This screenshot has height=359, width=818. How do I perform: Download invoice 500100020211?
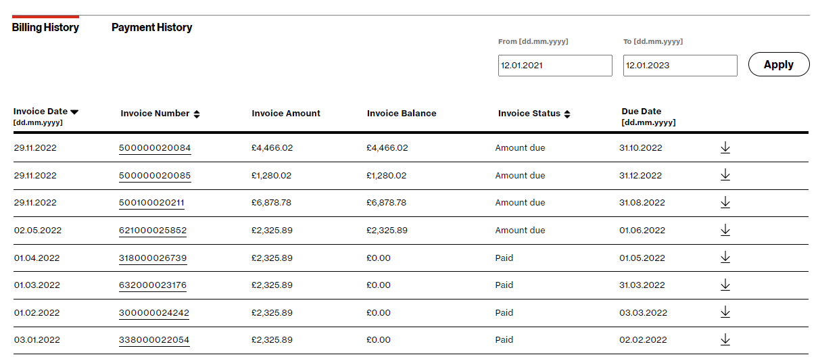pos(725,202)
